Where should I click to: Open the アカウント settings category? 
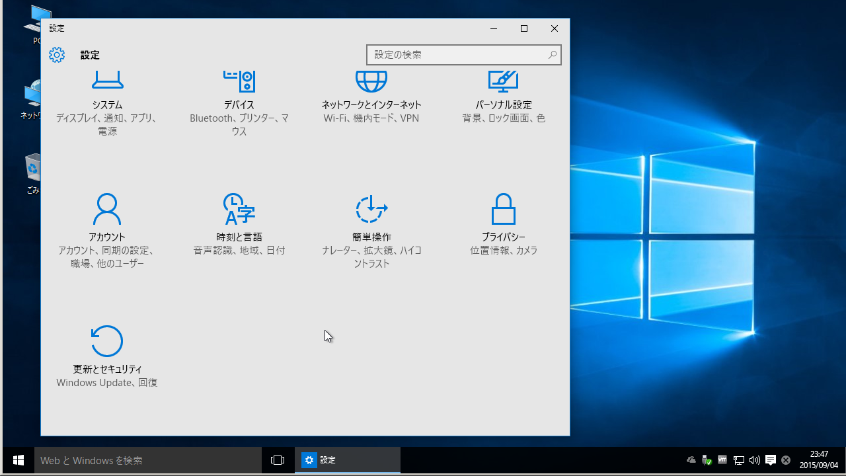pyautogui.click(x=107, y=231)
